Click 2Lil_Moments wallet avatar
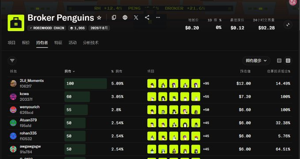 [13, 84]
